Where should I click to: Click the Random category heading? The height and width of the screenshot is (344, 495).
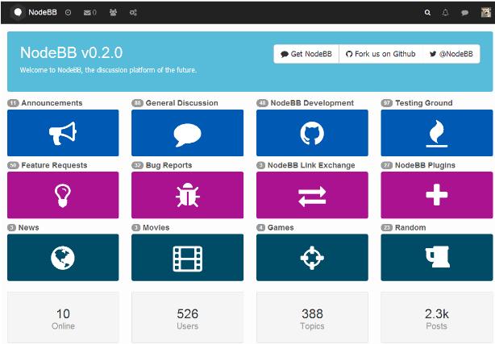pos(410,227)
